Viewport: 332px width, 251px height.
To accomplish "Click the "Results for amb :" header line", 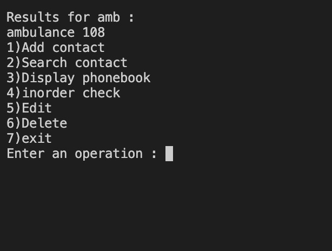I will (x=70, y=17).
